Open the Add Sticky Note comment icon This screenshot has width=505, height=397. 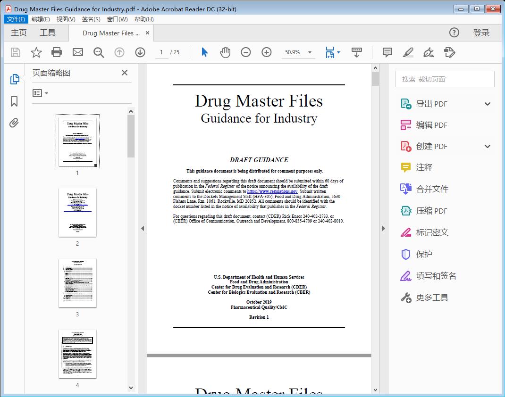pos(387,52)
